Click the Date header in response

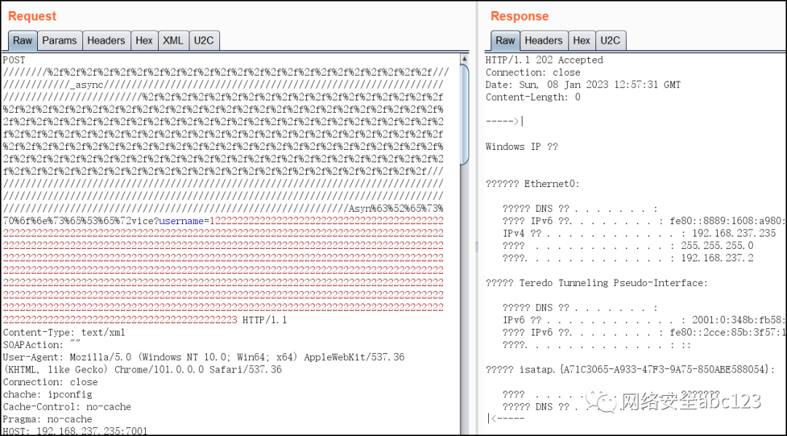pyautogui.click(x=583, y=84)
